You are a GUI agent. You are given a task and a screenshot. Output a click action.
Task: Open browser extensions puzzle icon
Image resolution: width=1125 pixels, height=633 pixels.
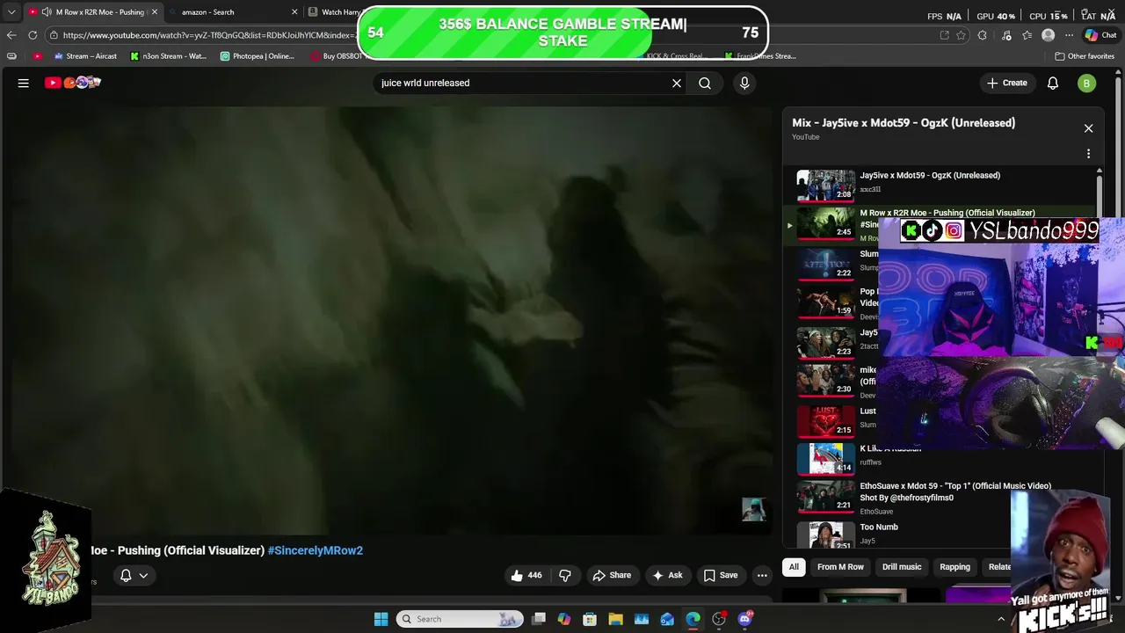983,35
